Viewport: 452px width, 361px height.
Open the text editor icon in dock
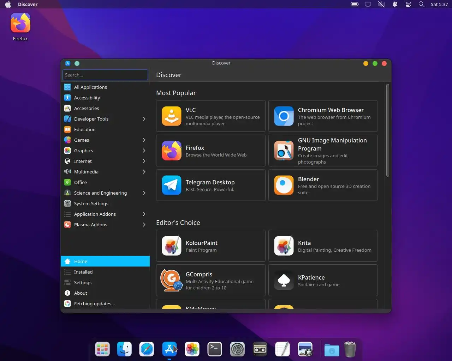pyautogui.click(x=282, y=349)
